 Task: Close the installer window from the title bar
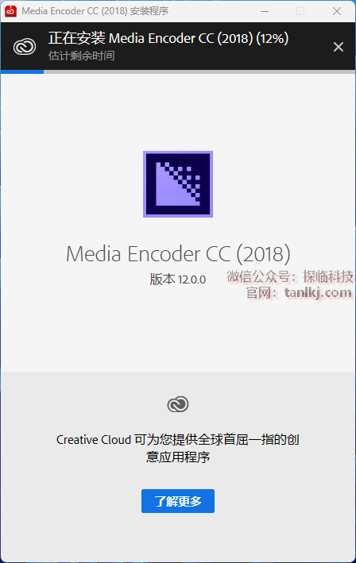tap(337, 11)
